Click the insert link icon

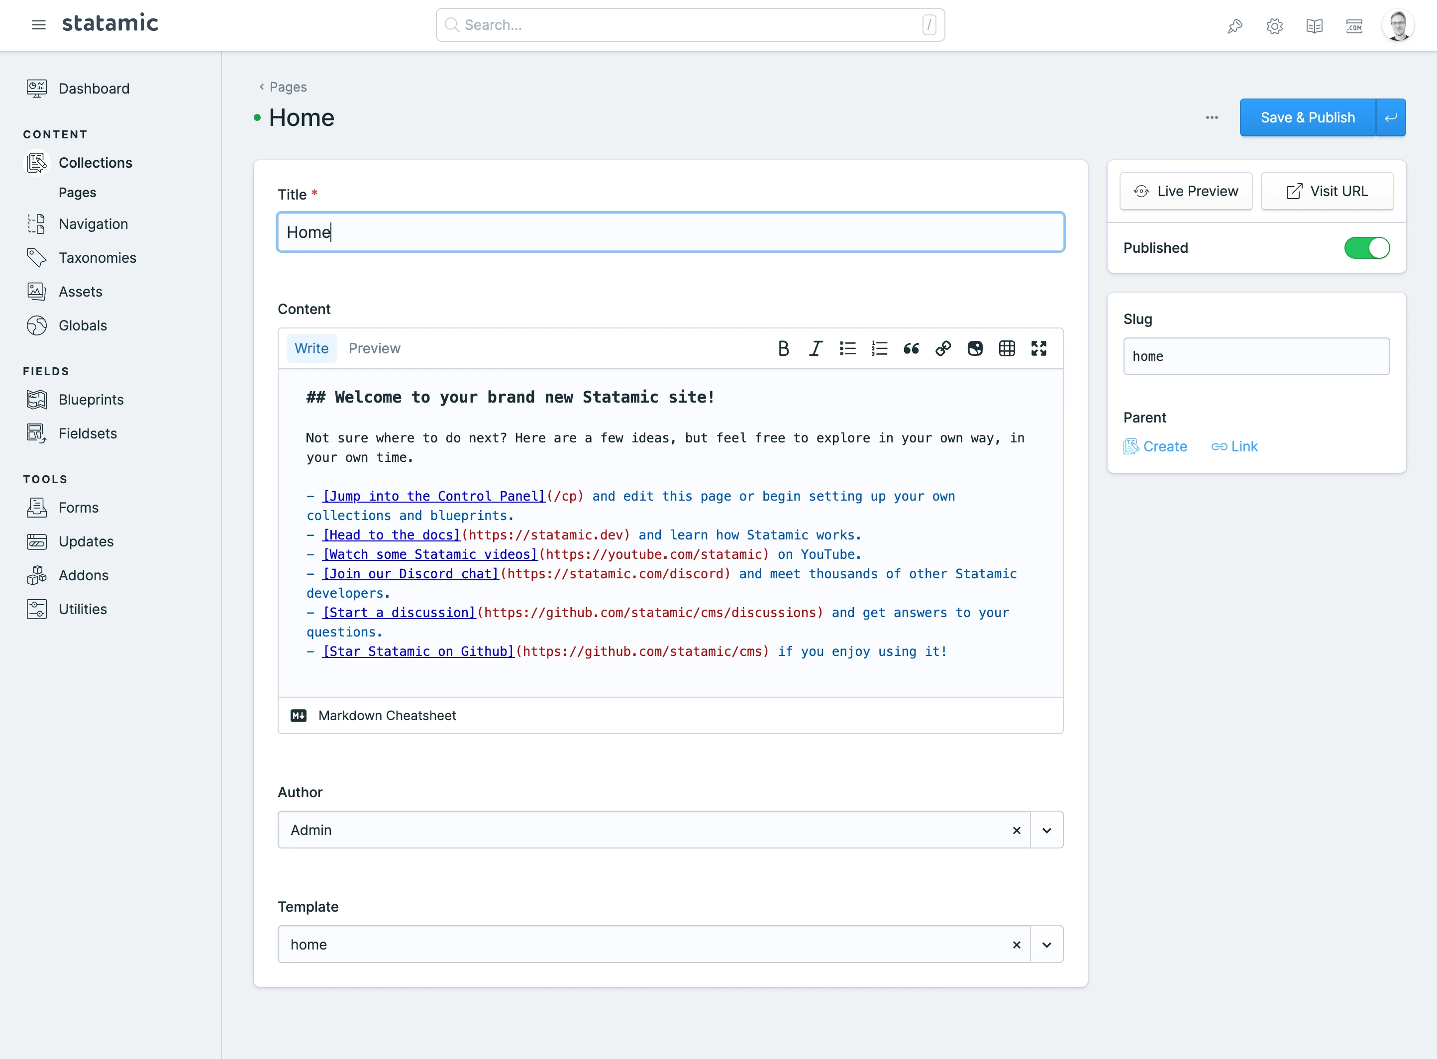click(x=943, y=348)
